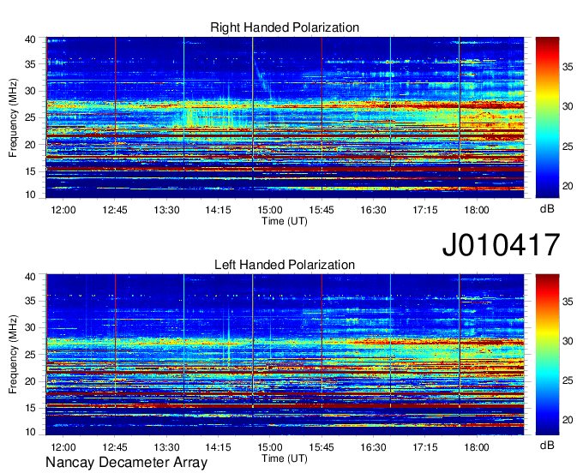
Task: Click "Frequency (MHz)" axis label of Right Handed plot
Action: 13,117
